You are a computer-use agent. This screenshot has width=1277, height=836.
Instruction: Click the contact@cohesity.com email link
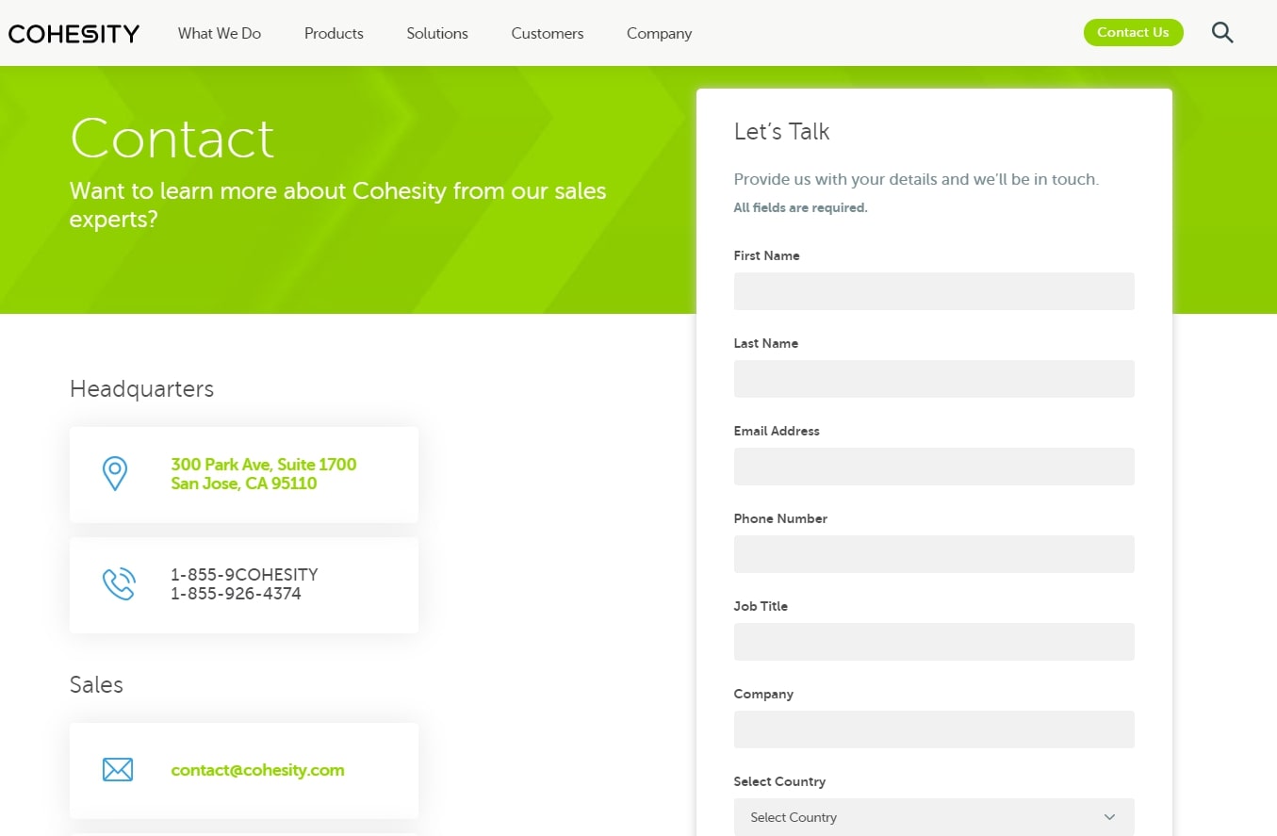tap(257, 770)
